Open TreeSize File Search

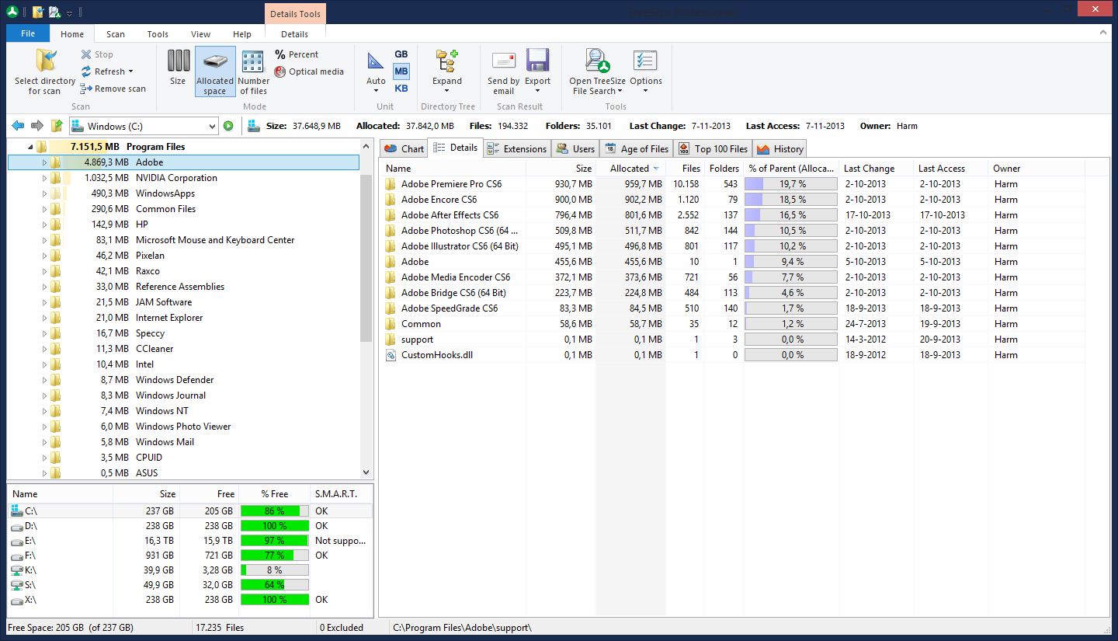click(597, 71)
